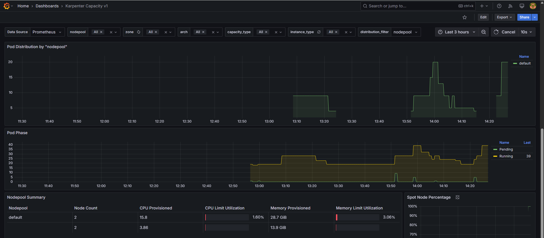The width and height of the screenshot is (544, 238).
Task: Sort table by Memory Provisioned column
Action: click(290, 208)
